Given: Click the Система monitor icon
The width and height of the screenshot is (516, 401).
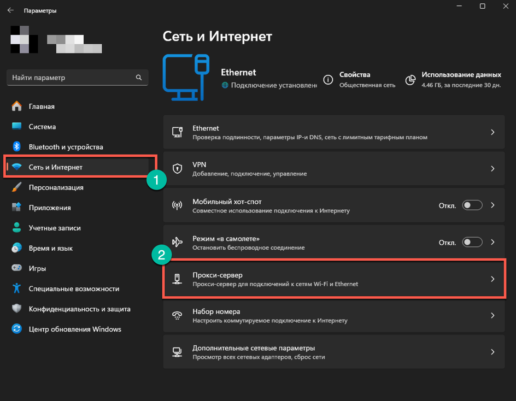Looking at the screenshot, I should (17, 126).
